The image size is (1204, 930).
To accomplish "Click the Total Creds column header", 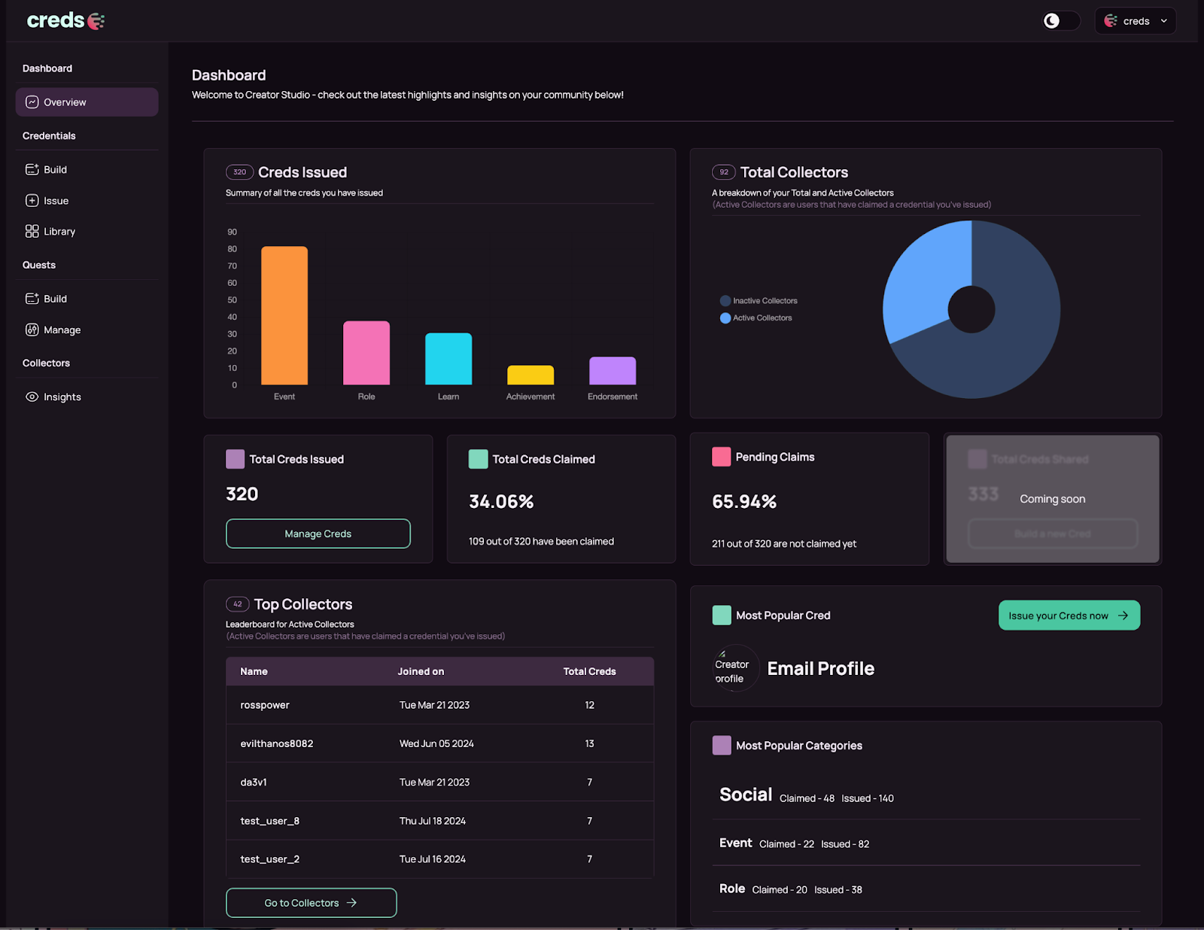I will tap(589, 671).
